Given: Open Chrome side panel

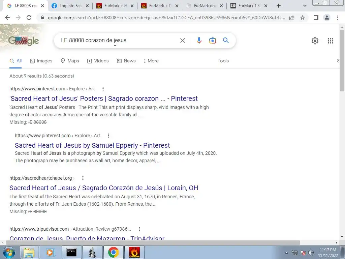Looking at the screenshot, I should point(316,18).
